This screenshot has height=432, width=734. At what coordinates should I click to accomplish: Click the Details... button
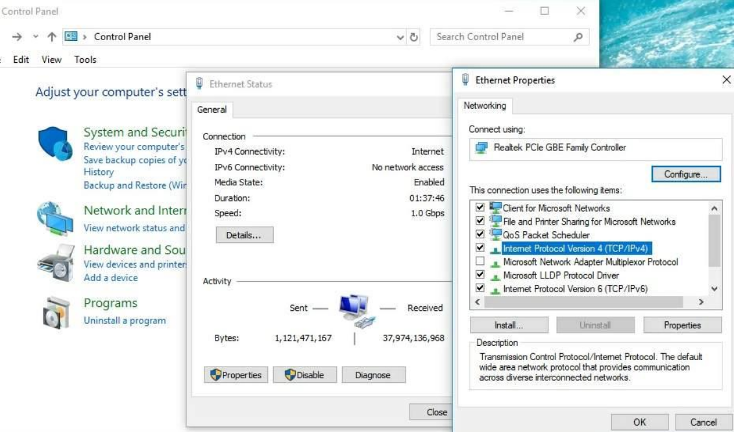tap(244, 235)
